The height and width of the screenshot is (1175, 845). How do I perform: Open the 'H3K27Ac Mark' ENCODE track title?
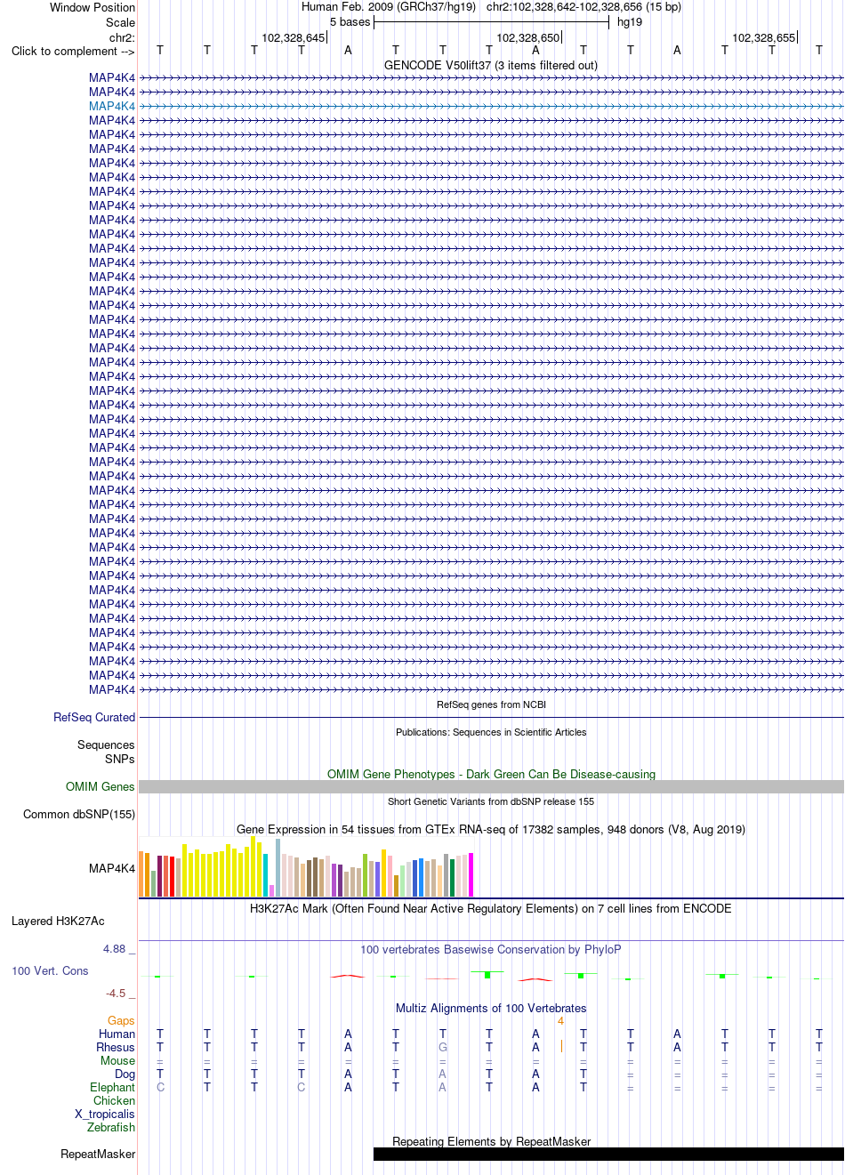click(491, 908)
